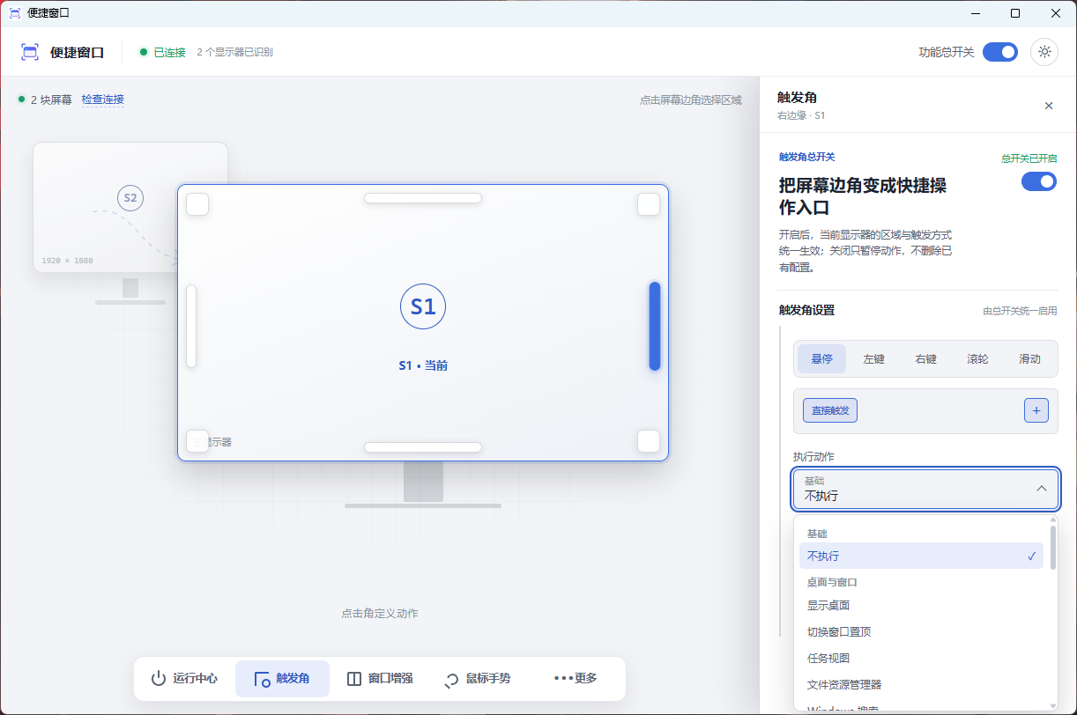Image resolution: width=1077 pixels, height=715 pixels.
Task: Click the 窗口增强 split-pane icon
Action: [x=354, y=679]
